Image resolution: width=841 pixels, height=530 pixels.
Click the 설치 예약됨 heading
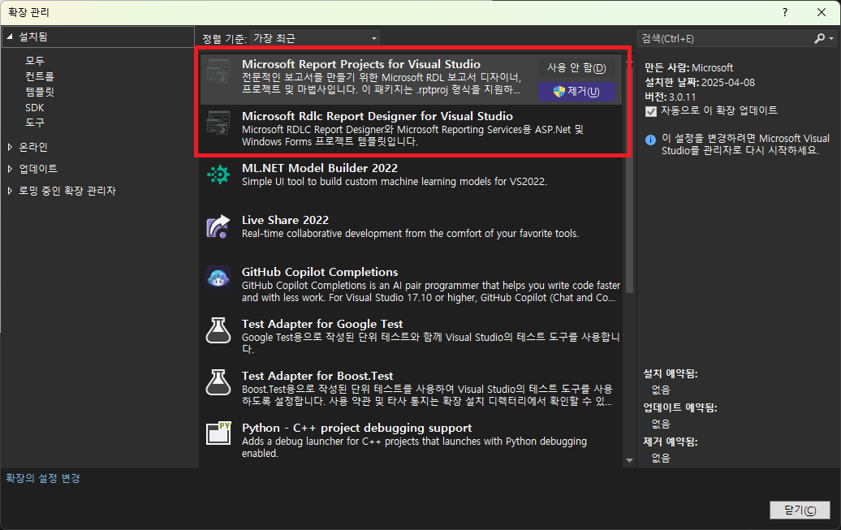(x=671, y=373)
